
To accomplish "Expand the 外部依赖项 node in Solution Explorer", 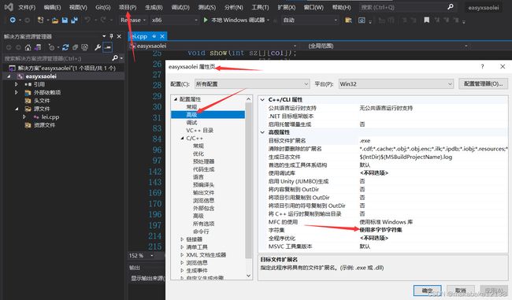I will pos(16,92).
